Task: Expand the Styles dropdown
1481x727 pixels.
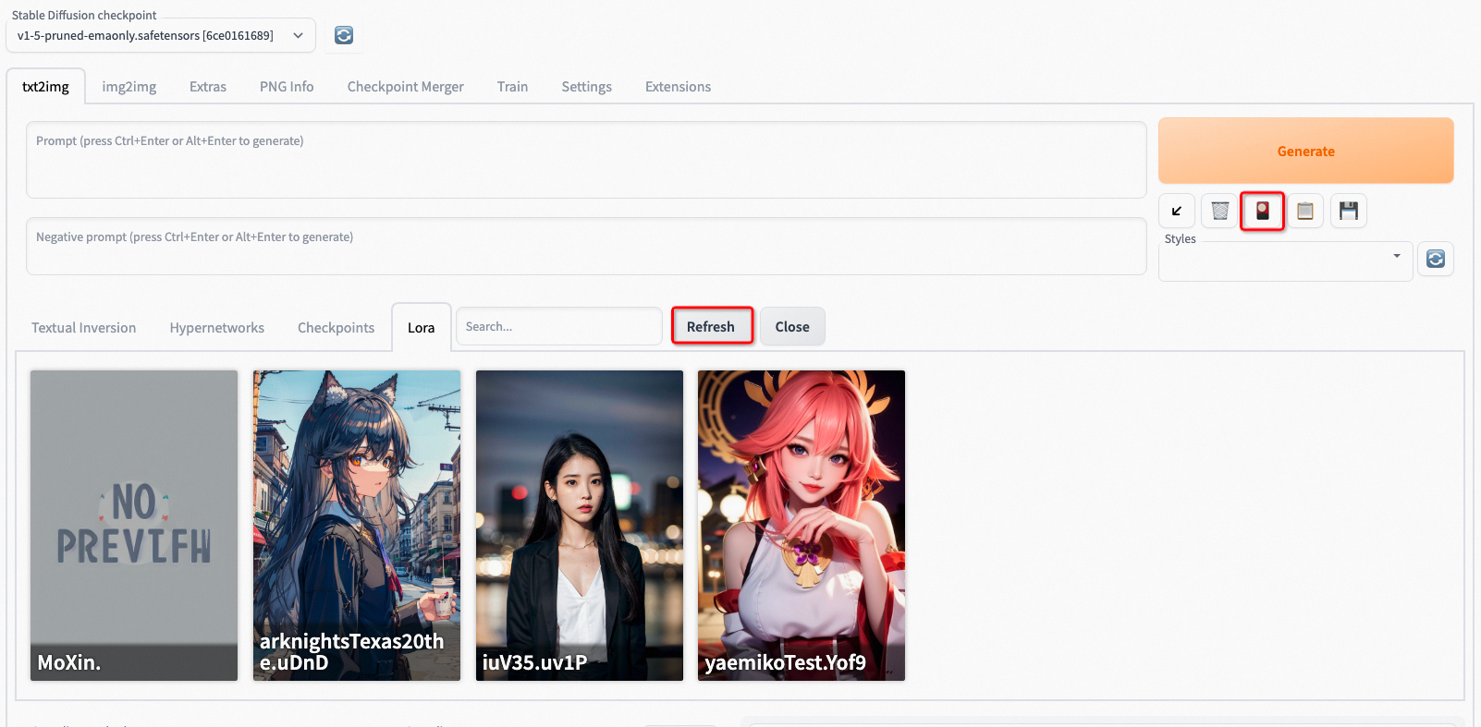Action: pos(1285,261)
